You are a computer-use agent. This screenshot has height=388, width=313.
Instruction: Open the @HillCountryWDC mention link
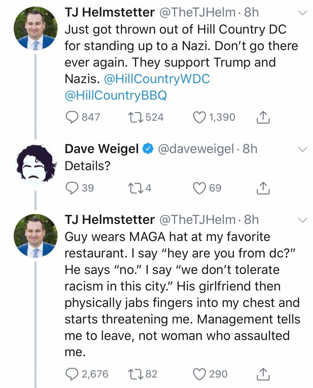[x=156, y=79]
